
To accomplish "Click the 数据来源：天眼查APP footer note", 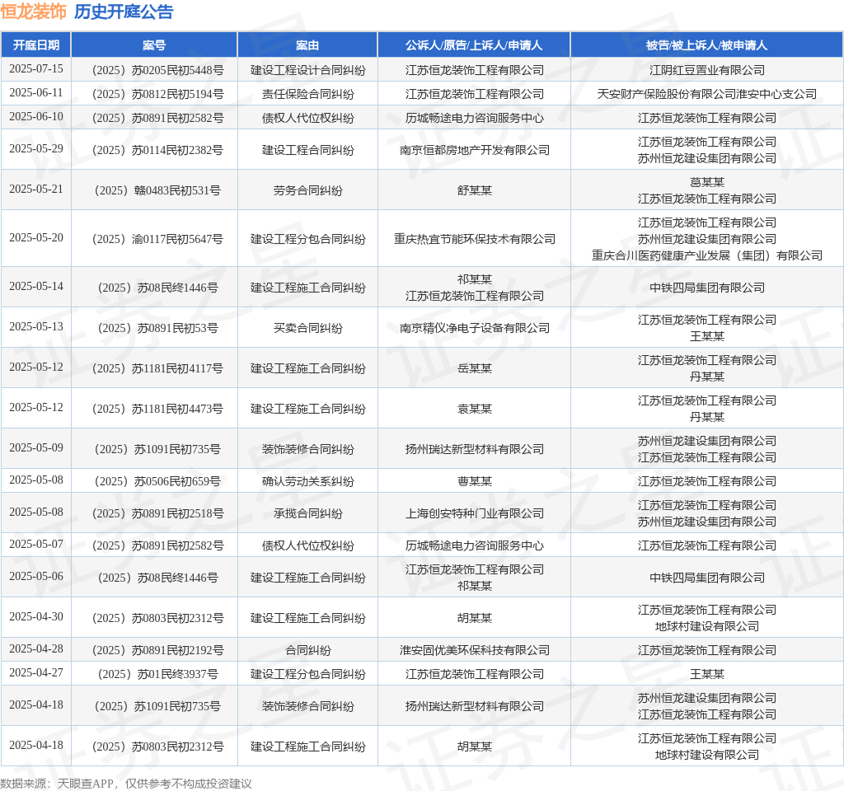I will [x=126, y=784].
